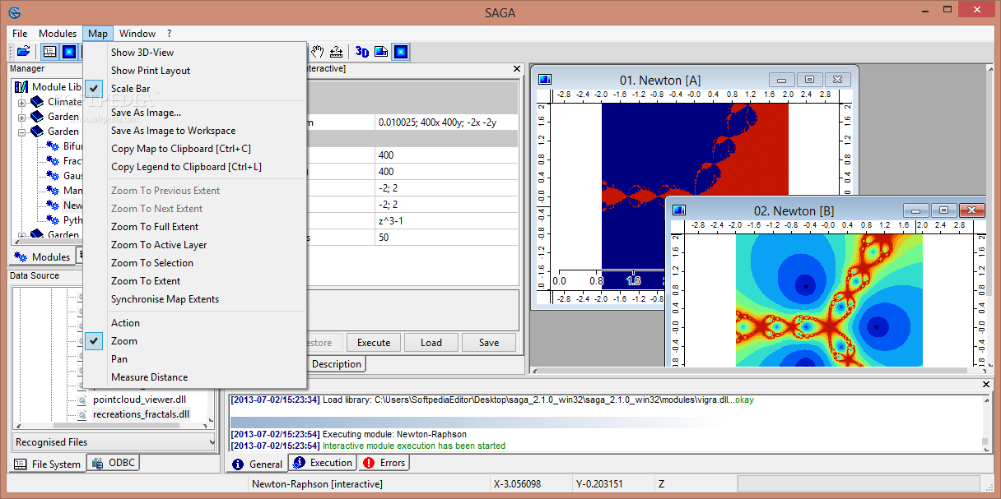Image resolution: width=1001 pixels, height=499 pixels.
Task: Toggle the Show Manager panel toolbar icon
Action: point(50,52)
